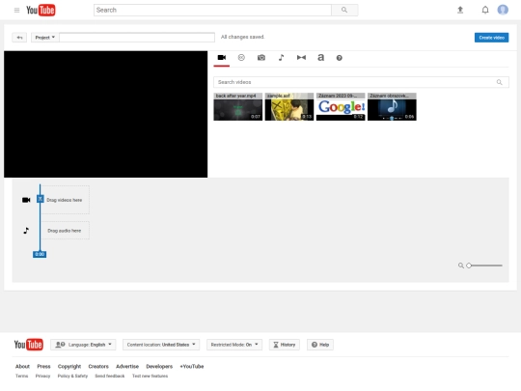This screenshot has width=521, height=391.
Task: Open the Language: English dropdown
Action: pyautogui.click(x=83, y=345)
